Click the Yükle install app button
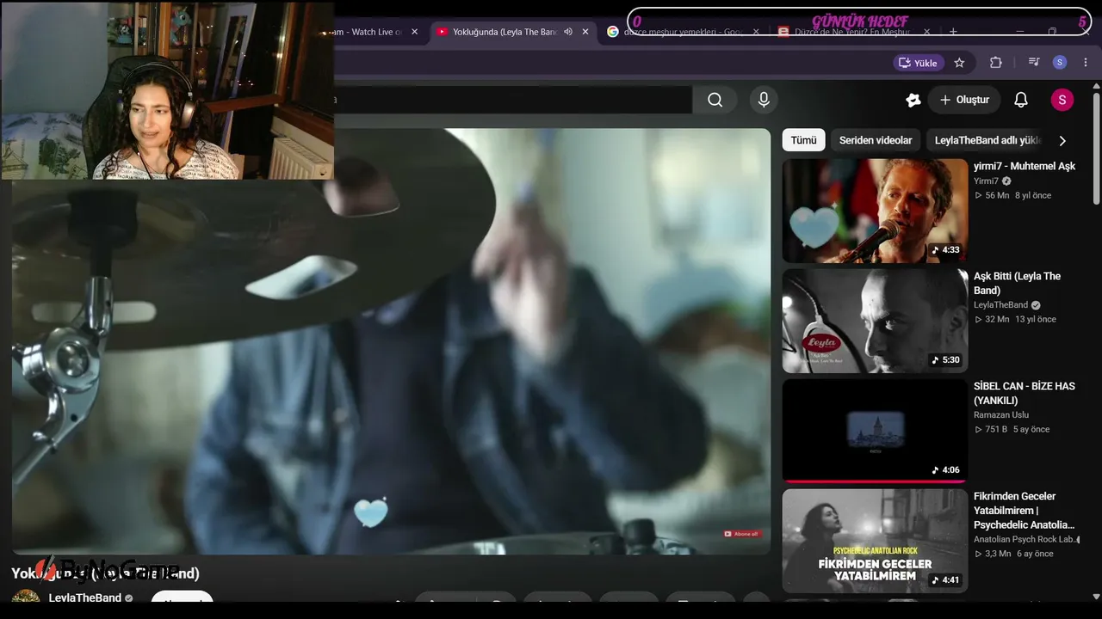The width and height of the screenshot is (1102, 619). (918, 63)
